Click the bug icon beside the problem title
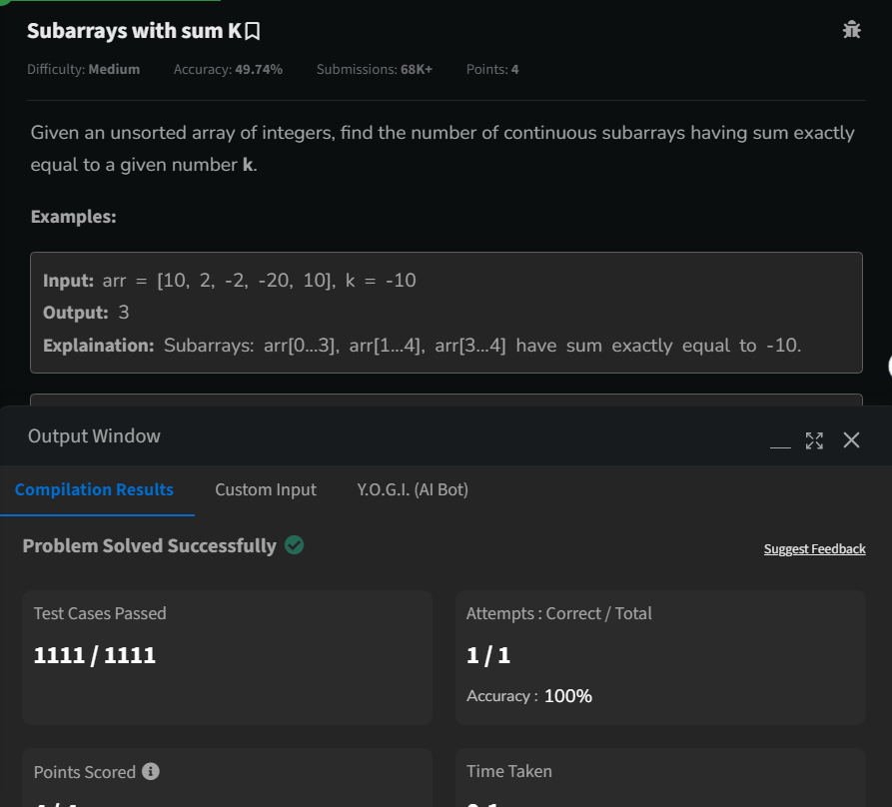Screen dimensions: 892x807 point(851,30)
